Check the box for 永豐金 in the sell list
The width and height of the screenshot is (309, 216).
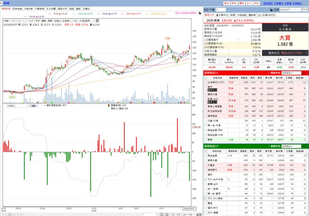(x=205, y=165)
